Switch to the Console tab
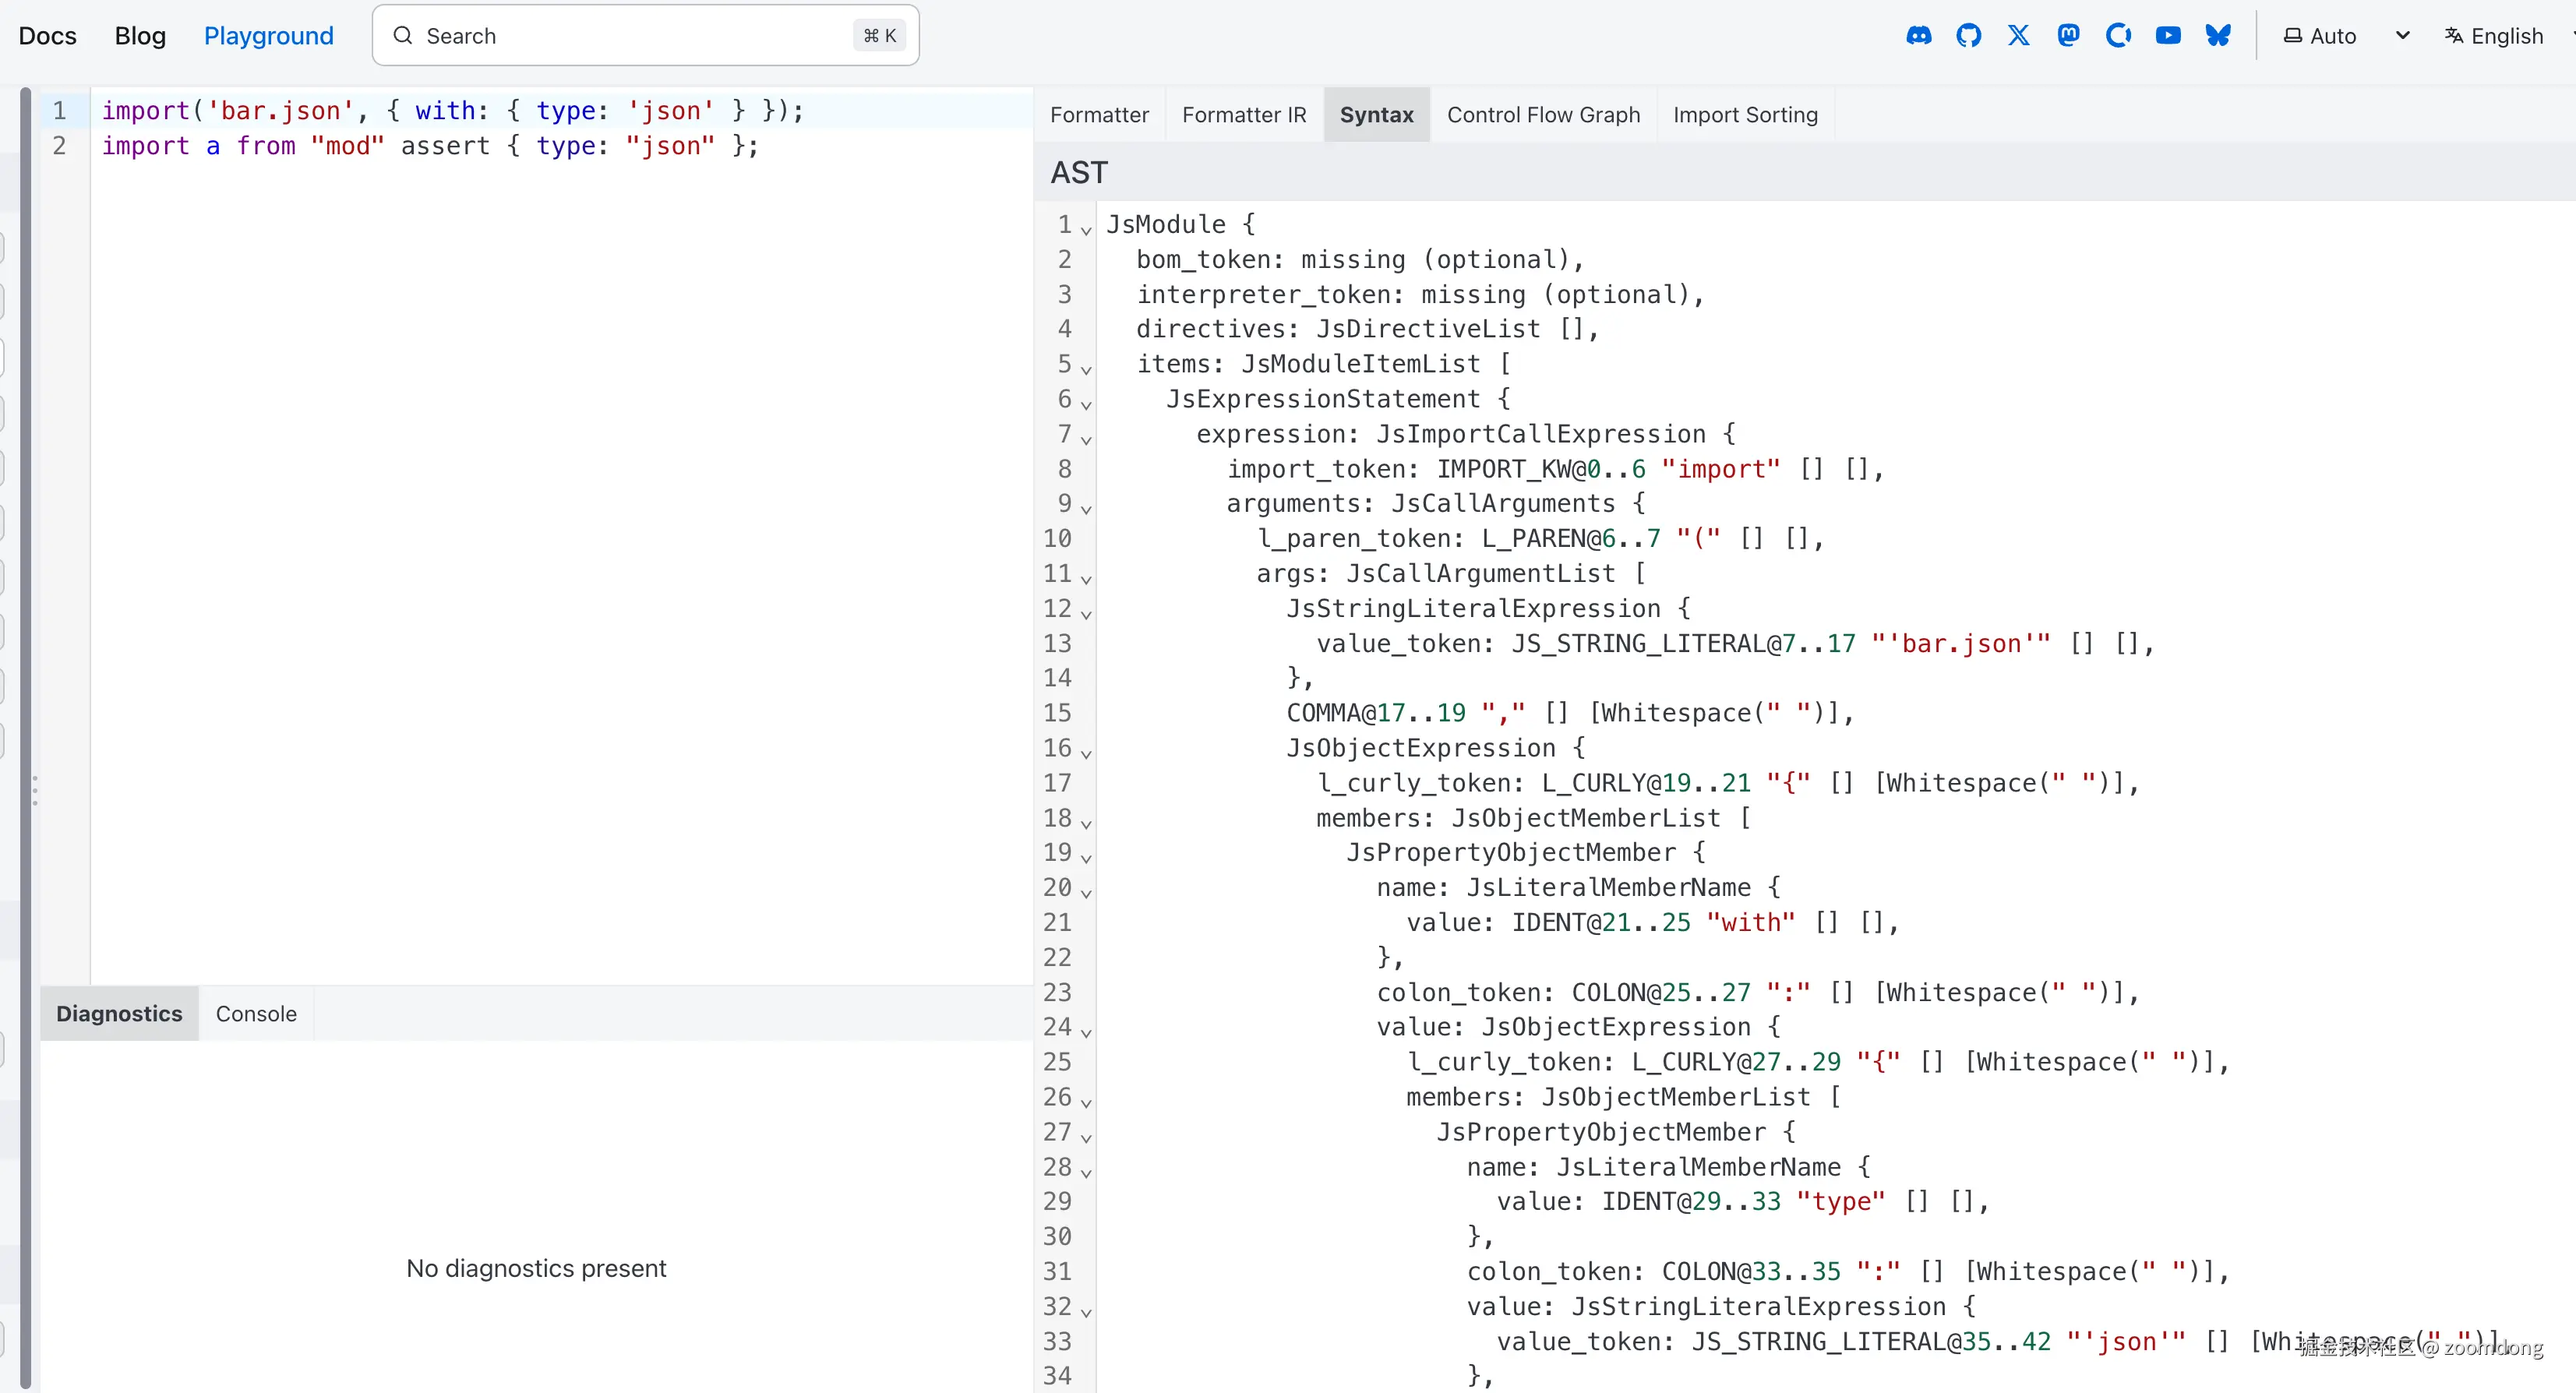The image size is (2576, 1393). [256, 1014]
